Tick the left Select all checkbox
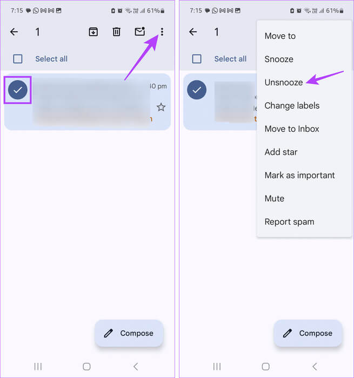The height and width of the screenshot is (378, 354). (x=18, y=59)
